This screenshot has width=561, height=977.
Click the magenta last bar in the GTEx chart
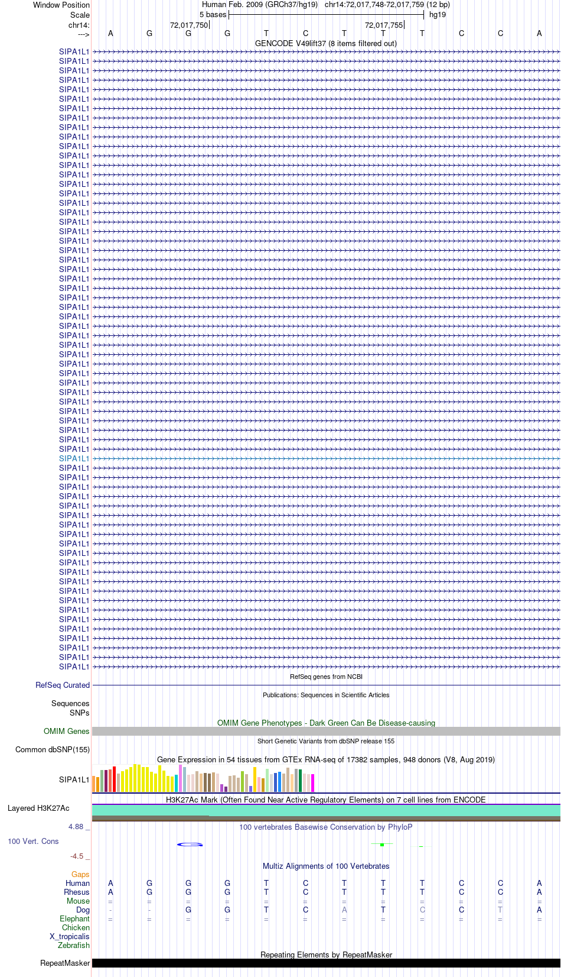point(312,783)
